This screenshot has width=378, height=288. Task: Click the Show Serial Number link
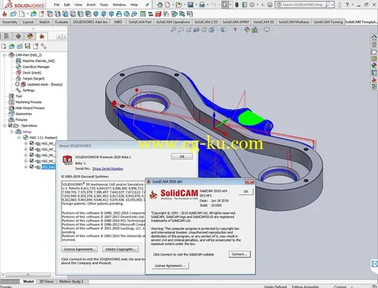coord(108,169)
